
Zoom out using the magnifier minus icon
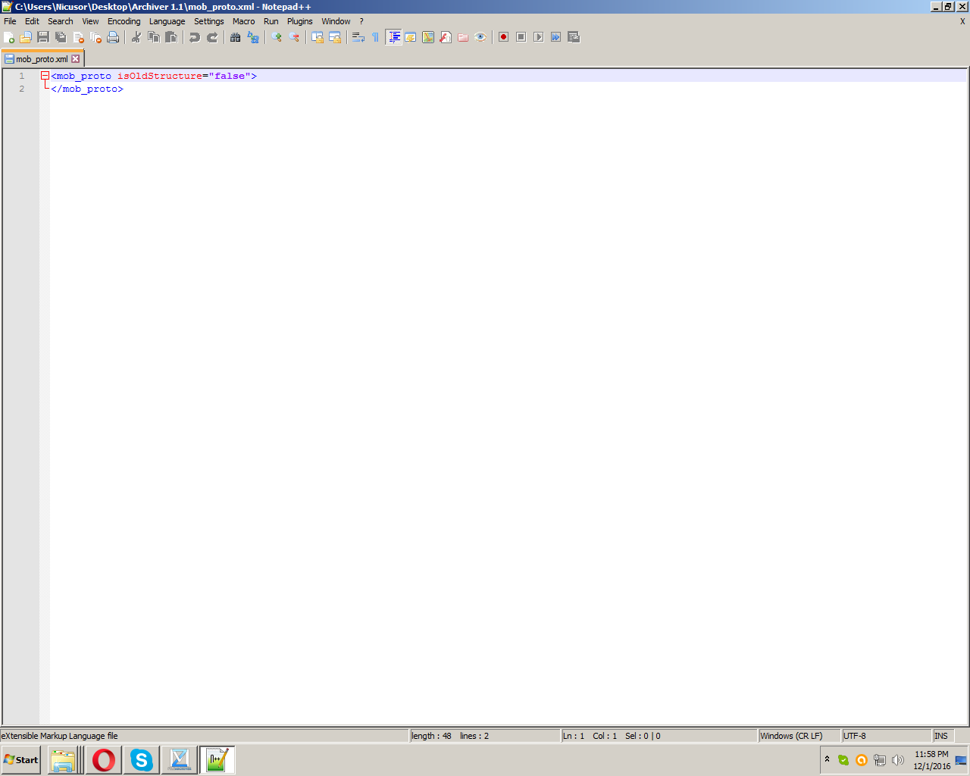(x=294, y=37)
